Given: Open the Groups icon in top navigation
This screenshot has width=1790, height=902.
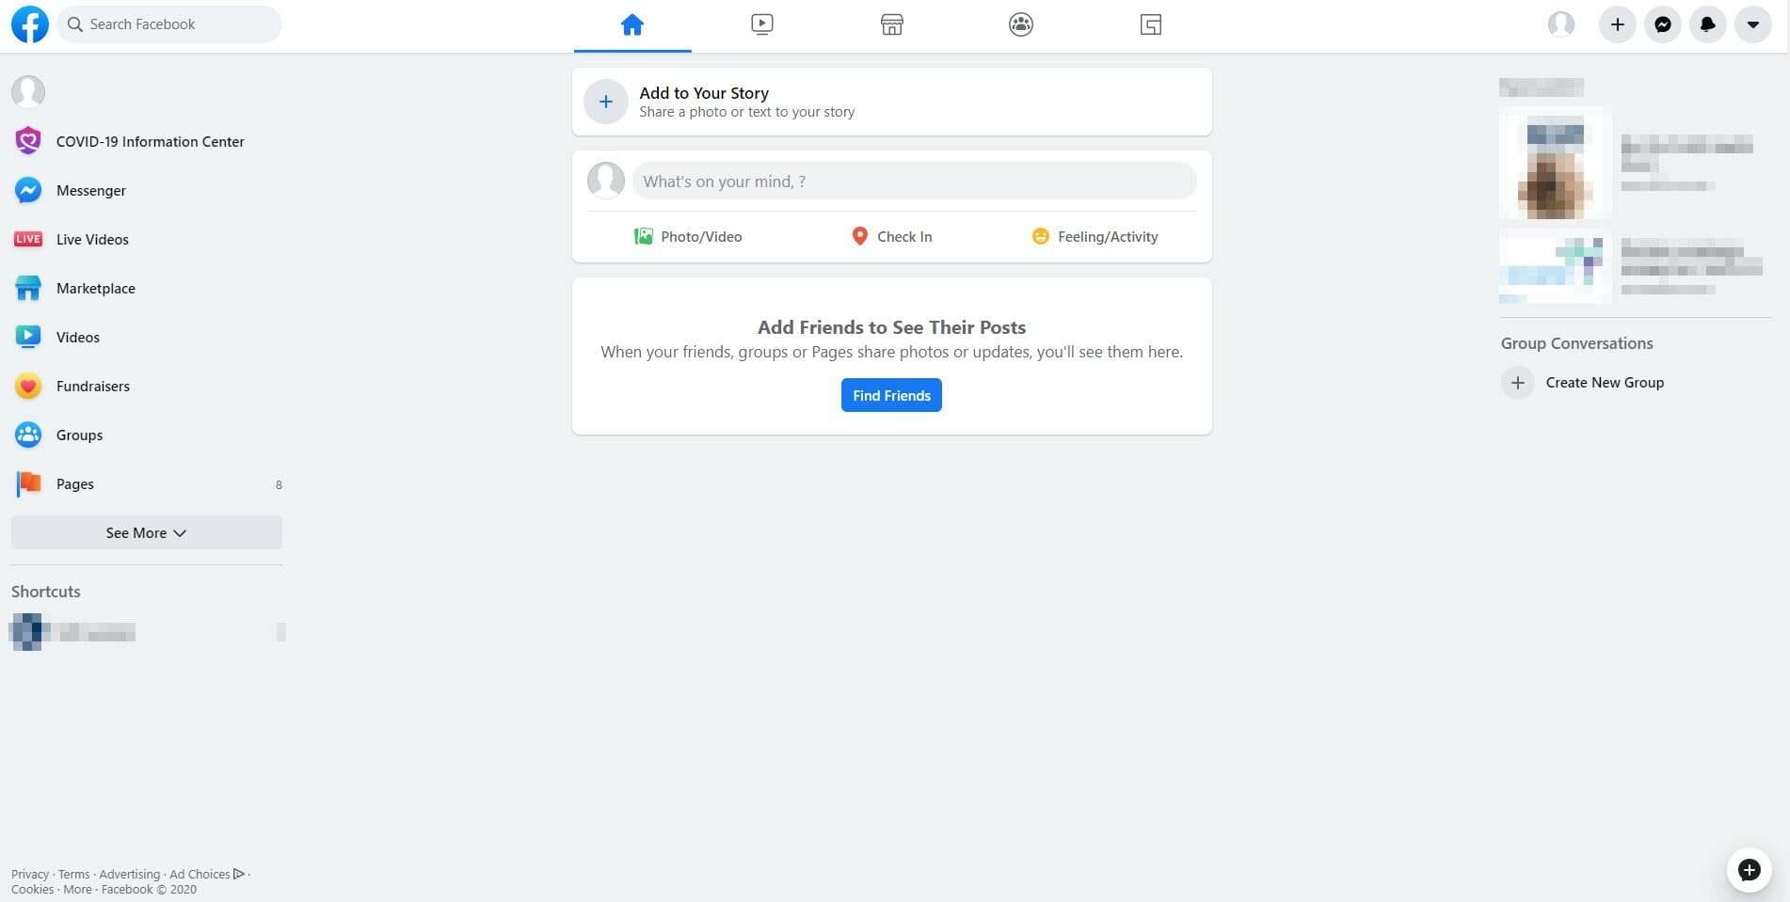Looking at the screenshot, I should [1021, 24].
